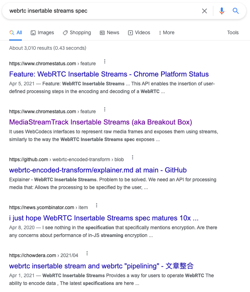Image resolution: width=250 pixels, height=292 pixels.
Task: Click the Shopping tag icon
Action: (65, 33)
